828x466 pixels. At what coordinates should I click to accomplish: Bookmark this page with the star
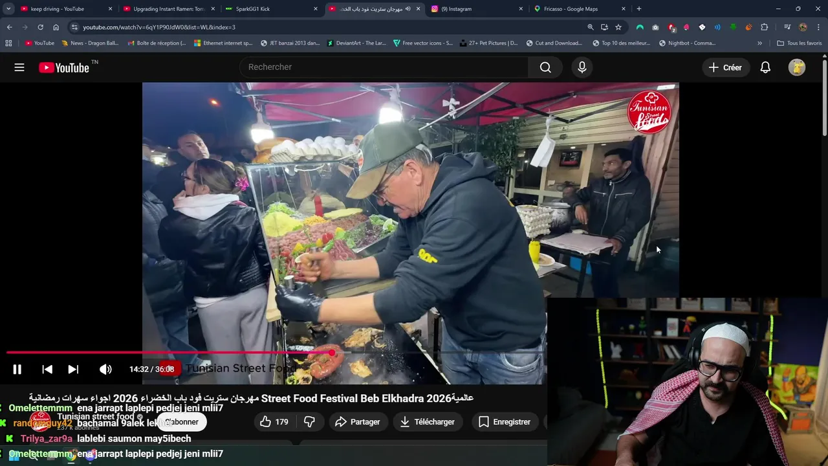click(x=618, y=27)
